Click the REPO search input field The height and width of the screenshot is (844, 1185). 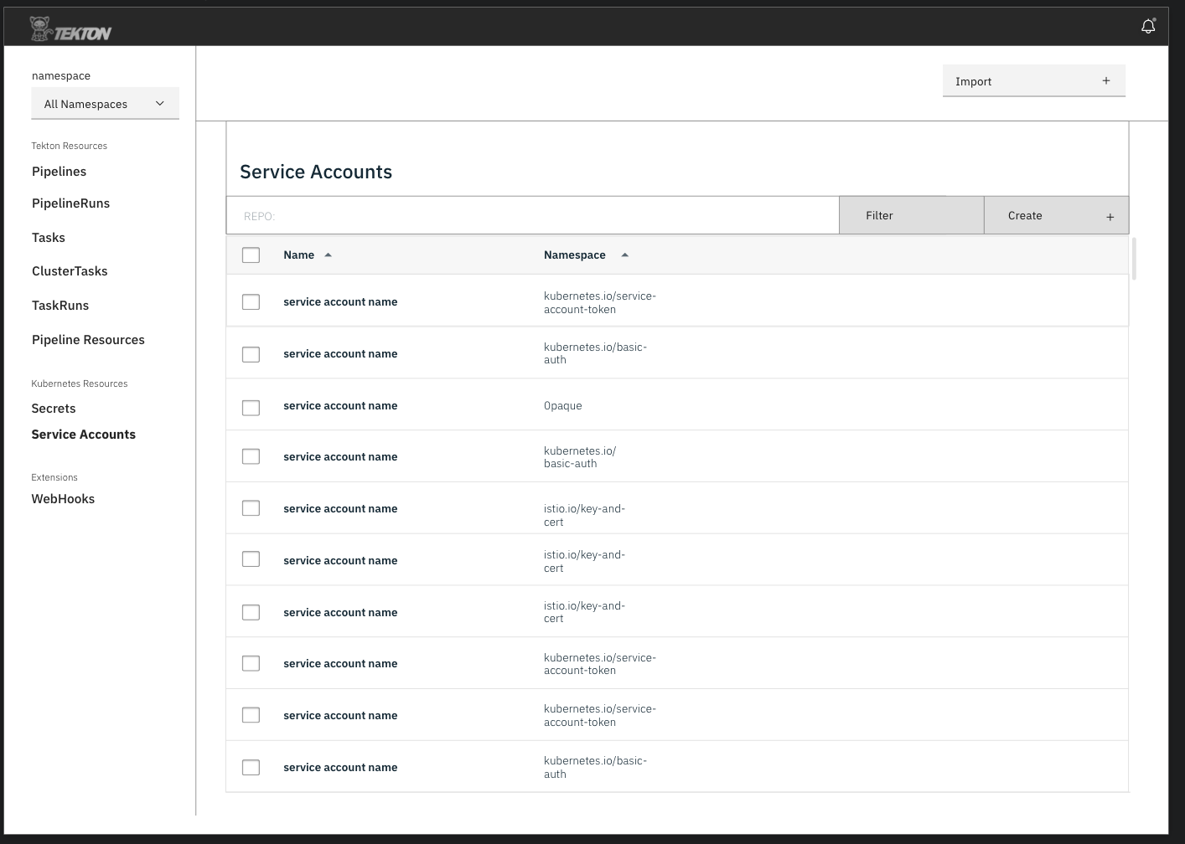531,215
